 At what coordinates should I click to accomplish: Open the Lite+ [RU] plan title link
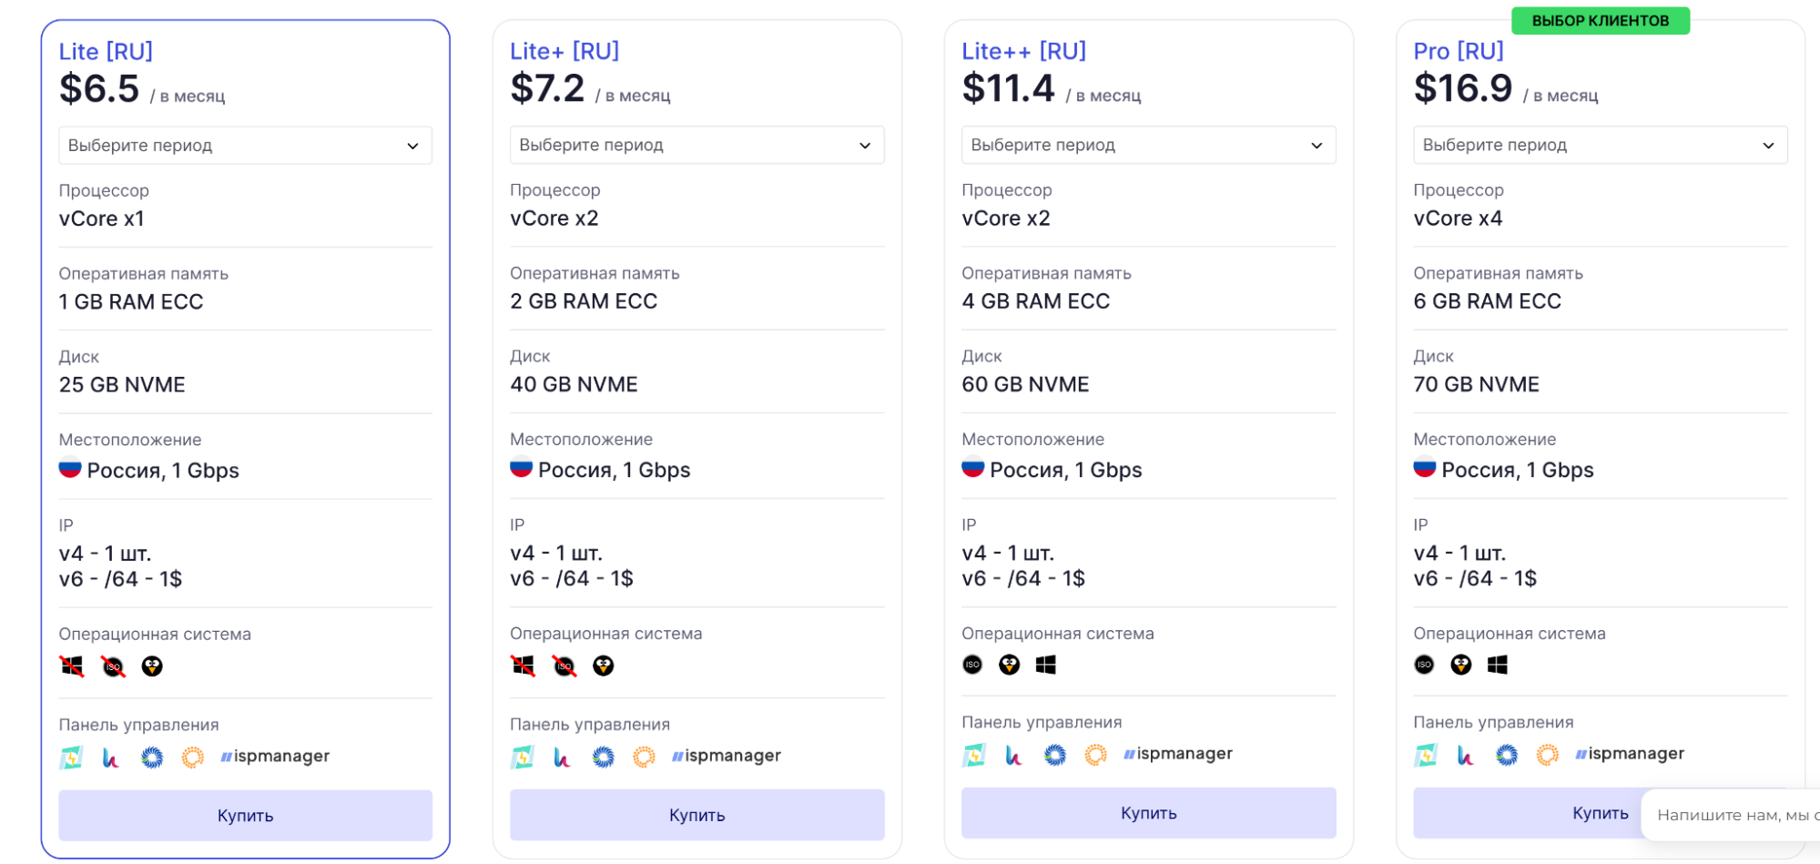pyautogui.click(x=564, y=51)
